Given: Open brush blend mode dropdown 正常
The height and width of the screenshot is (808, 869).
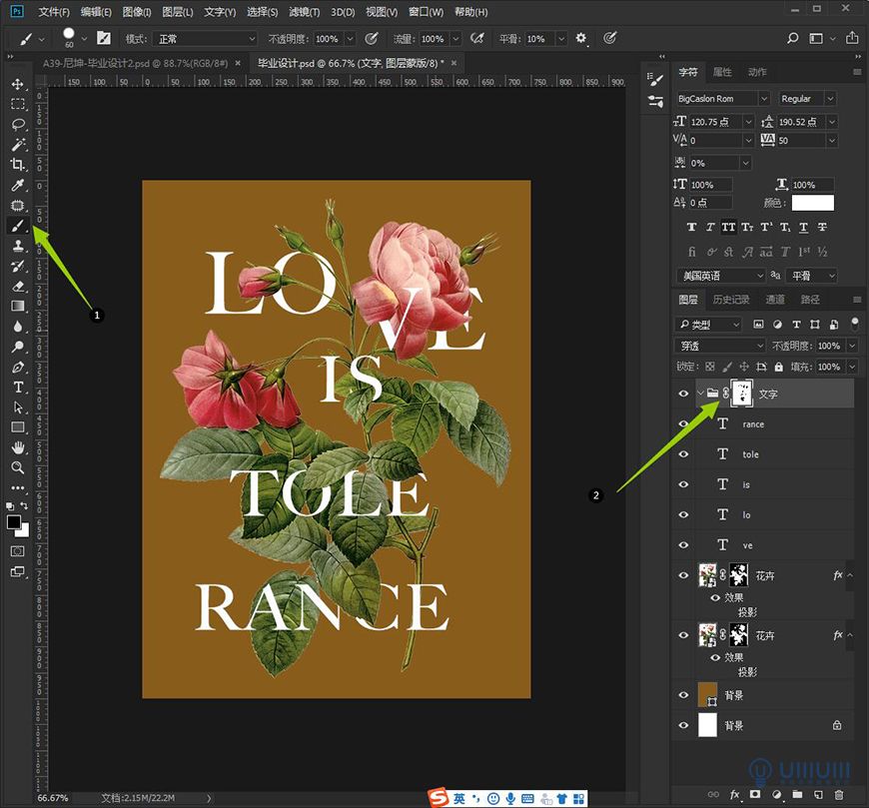Looking at the screenshot, I should [x=205, y=39].
